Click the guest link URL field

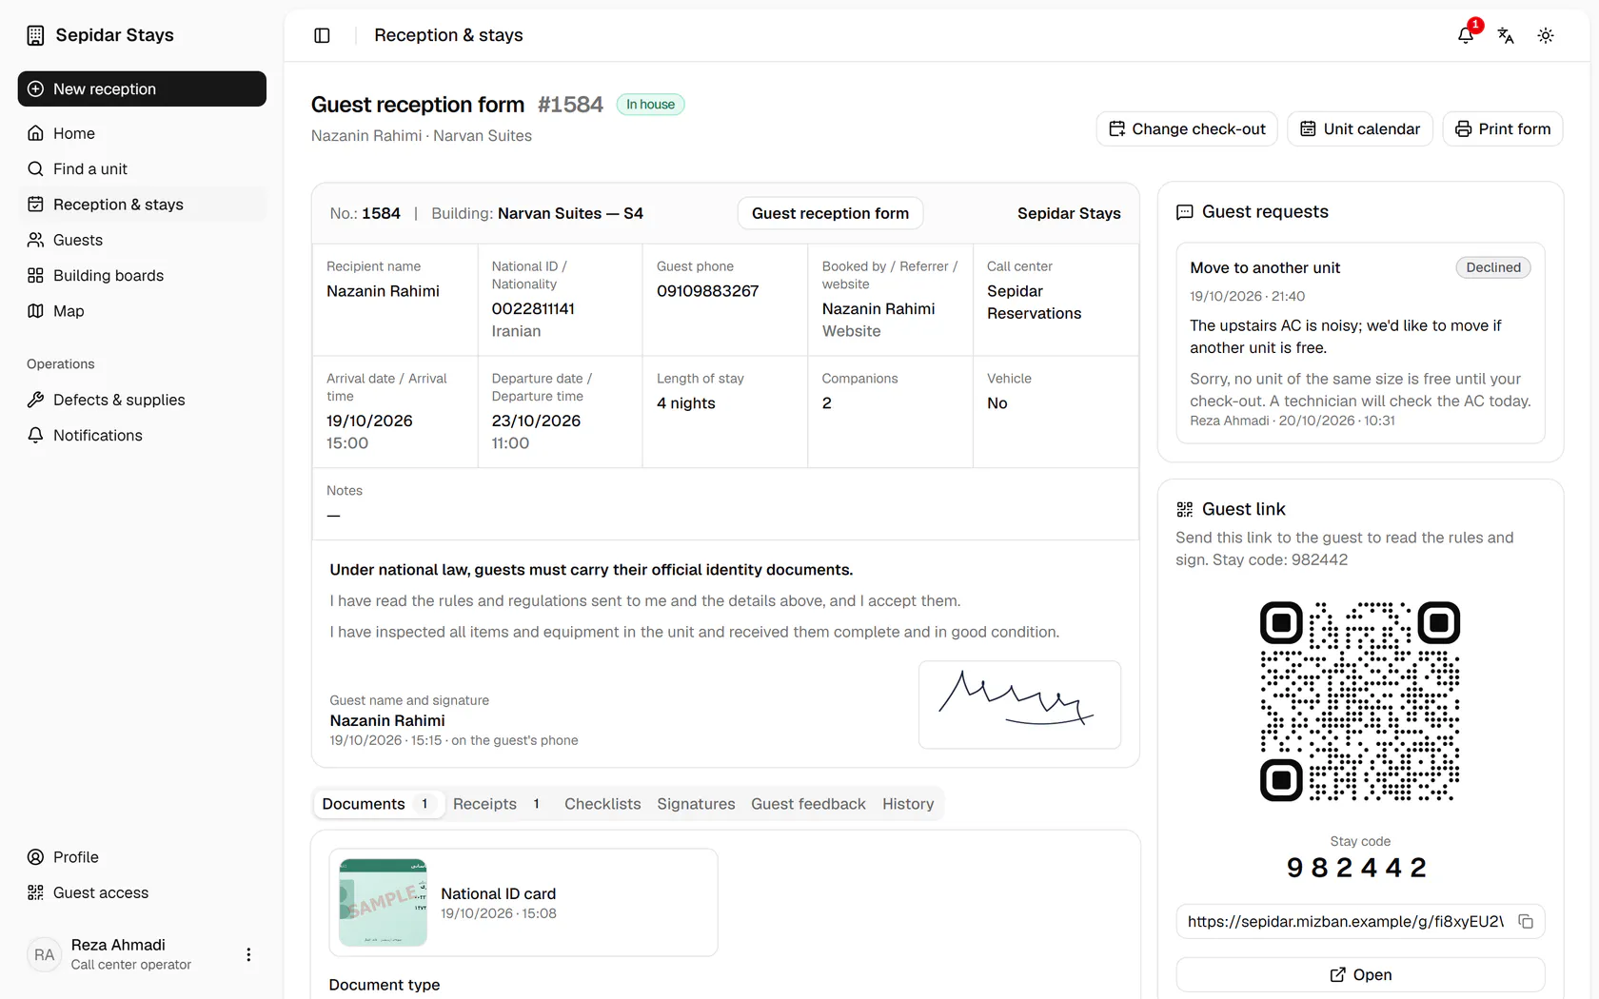(x=1346, y=921)
